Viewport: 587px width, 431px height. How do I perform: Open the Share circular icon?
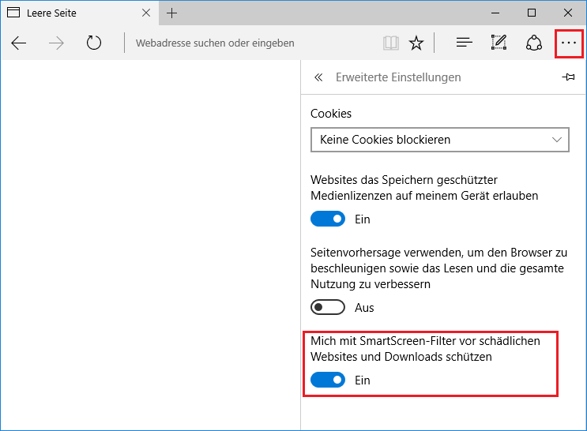pos(534,43)
